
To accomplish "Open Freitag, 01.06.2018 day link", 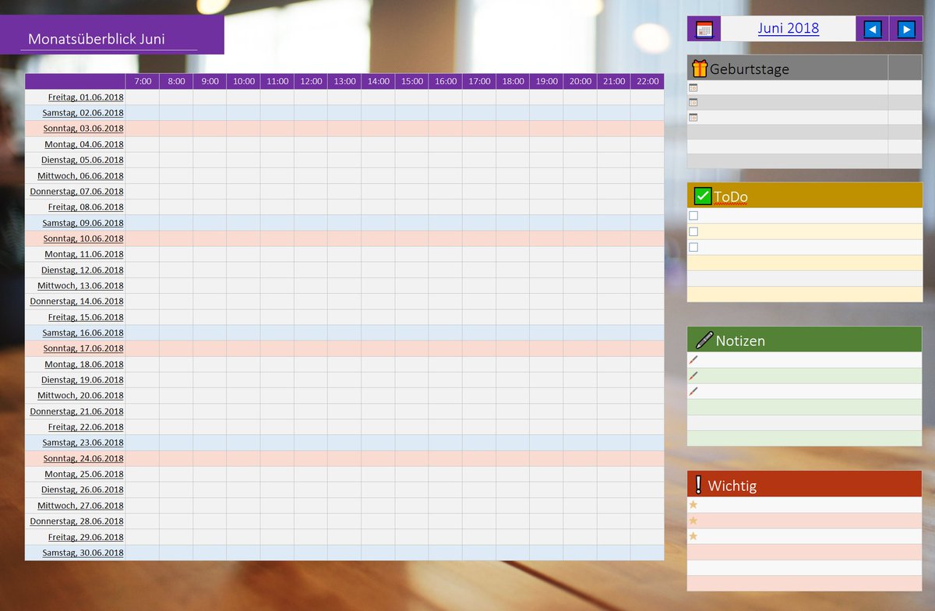I will pyautogui.click(x=86, y=97).
